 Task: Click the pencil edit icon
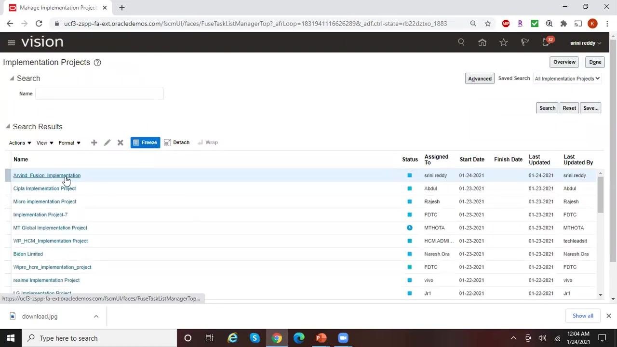(107, 143)
